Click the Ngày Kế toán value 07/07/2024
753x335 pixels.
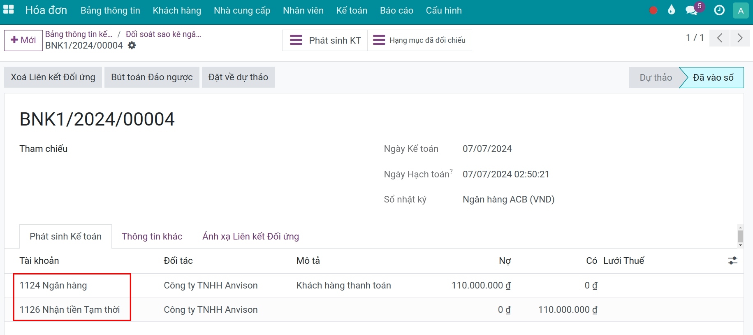[487, 149]
